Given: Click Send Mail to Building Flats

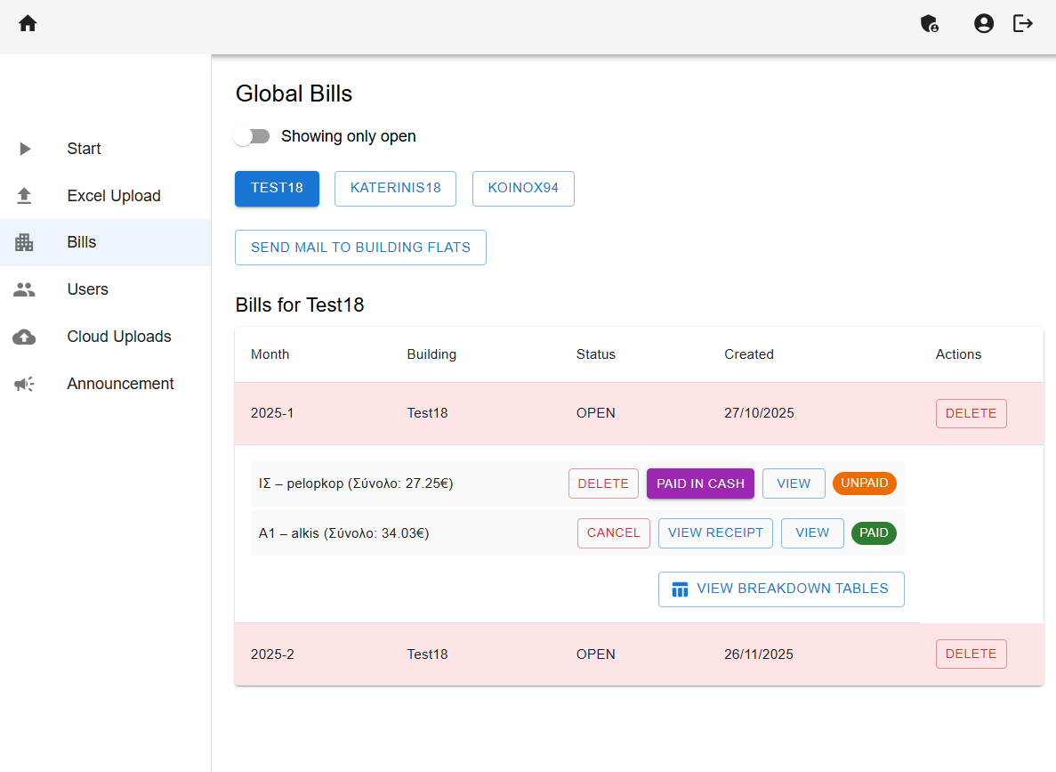Looking at the screenshot, I should click(x=360, y=248).
